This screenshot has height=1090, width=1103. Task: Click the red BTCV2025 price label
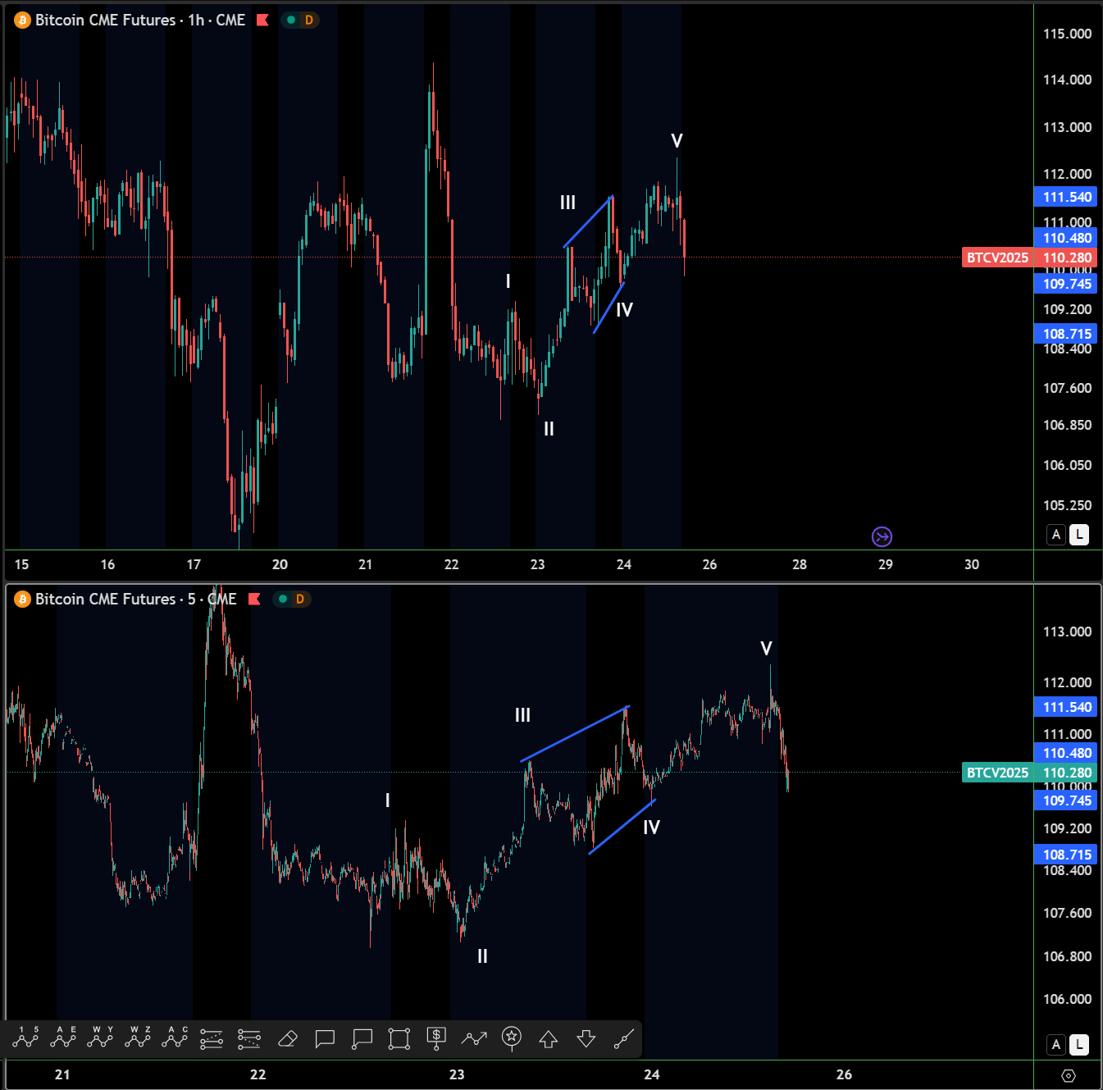[996, 258]
